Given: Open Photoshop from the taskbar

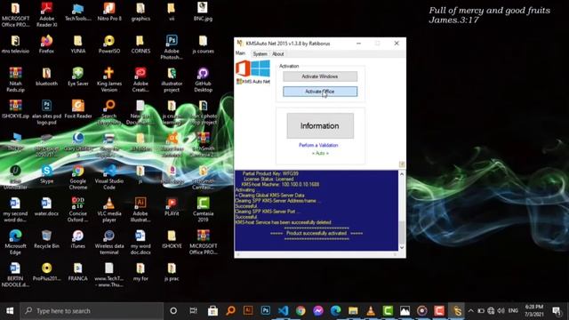Looking at the screenshot, I should click(266, 311).
